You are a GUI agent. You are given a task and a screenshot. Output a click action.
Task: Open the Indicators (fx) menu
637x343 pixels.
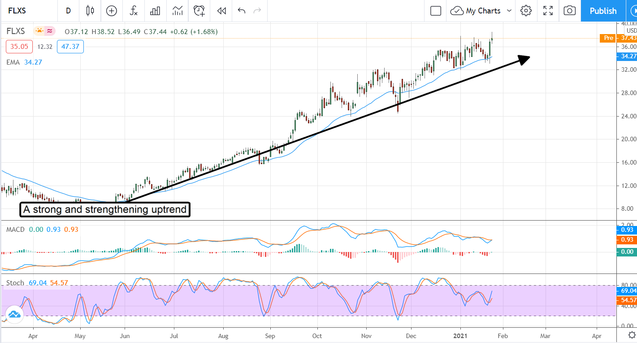tap(133, 11)
